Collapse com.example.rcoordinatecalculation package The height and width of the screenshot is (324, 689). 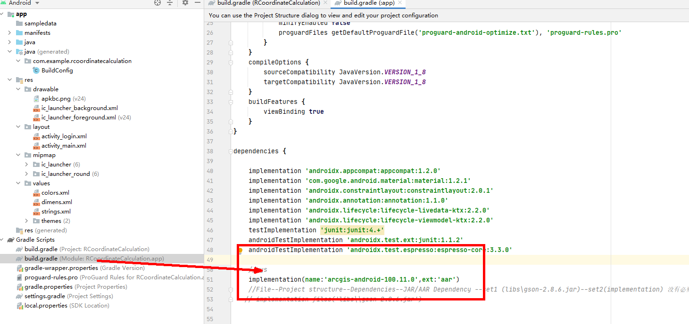[18, 61]
